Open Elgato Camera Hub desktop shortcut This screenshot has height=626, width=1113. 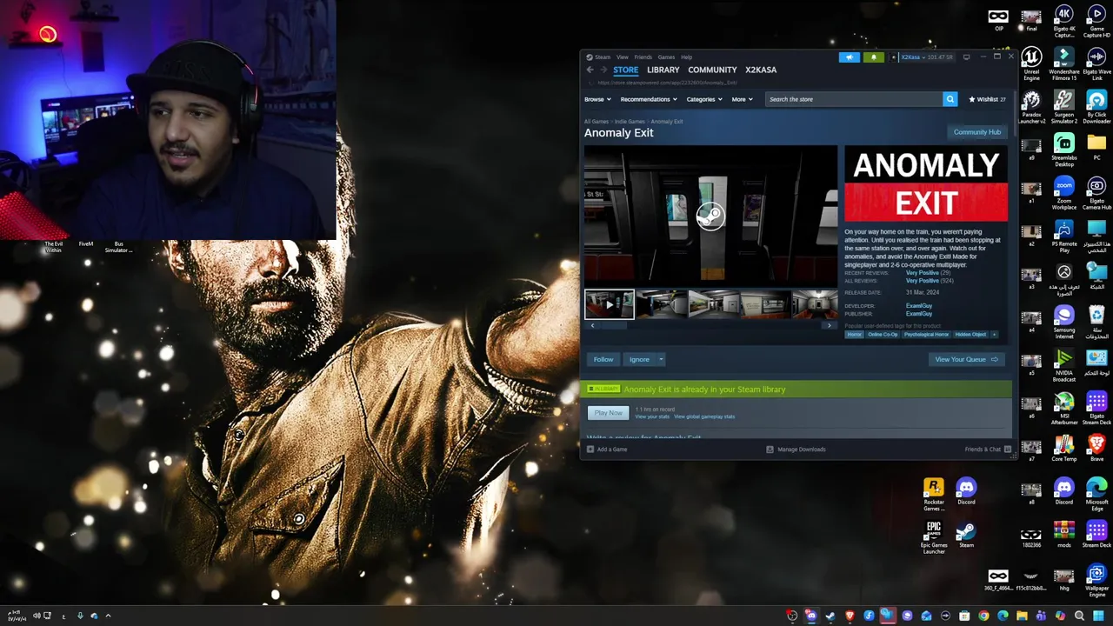click(1096, 193)
